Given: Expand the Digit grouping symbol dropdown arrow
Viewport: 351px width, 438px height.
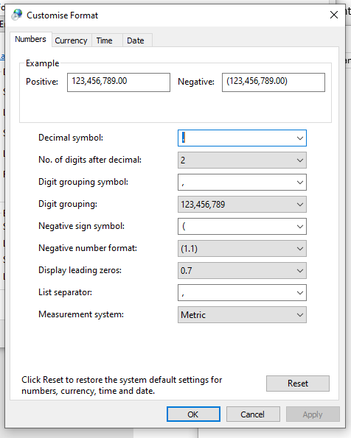Looking at the screenshot, I should [300, 183].
